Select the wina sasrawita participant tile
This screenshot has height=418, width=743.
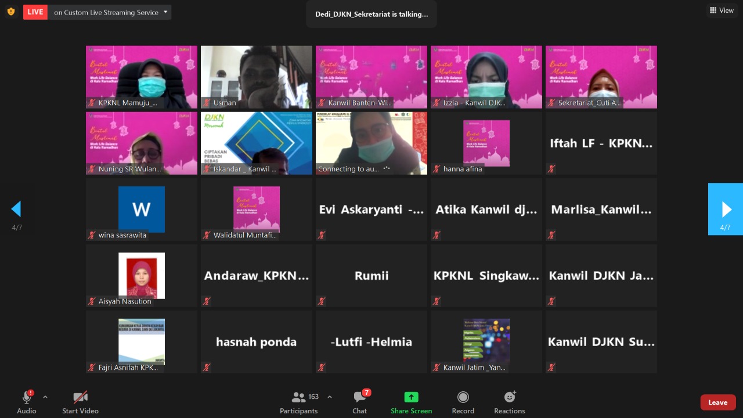click(142, 210)
